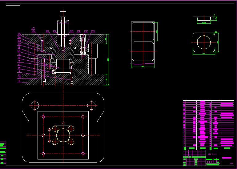Select part callout number 14
Image resolution: width=237 pixels, height=169 pixels.
[19, 38]
